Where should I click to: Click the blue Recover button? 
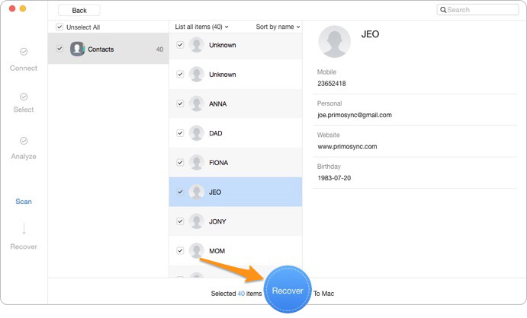click(288, 290)
